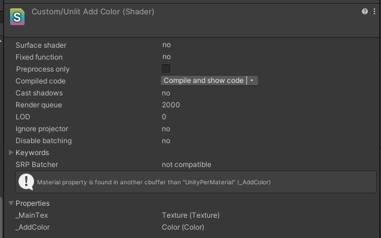
Task: Click Compile and show code button
Action: [x=204, y=81]
